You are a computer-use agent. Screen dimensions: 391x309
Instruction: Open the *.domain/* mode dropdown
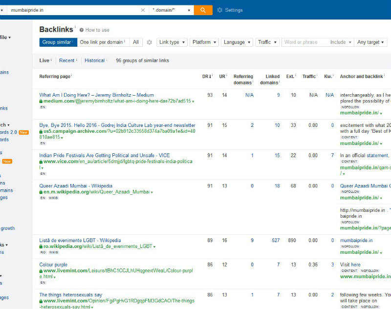[x=172, y=10]
